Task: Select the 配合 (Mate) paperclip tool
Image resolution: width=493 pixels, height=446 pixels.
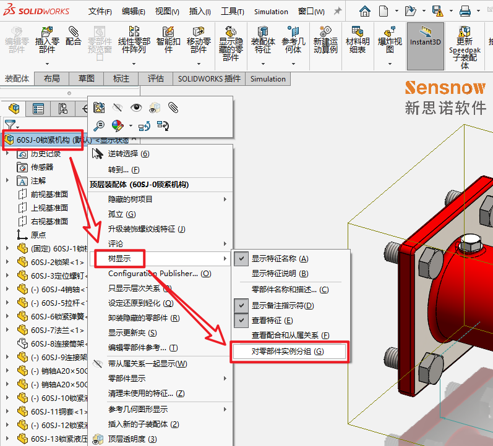Action: [x=74, y=36]
